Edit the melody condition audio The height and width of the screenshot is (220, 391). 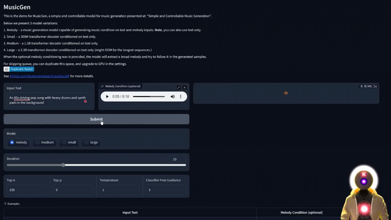(x=178, y=87)
